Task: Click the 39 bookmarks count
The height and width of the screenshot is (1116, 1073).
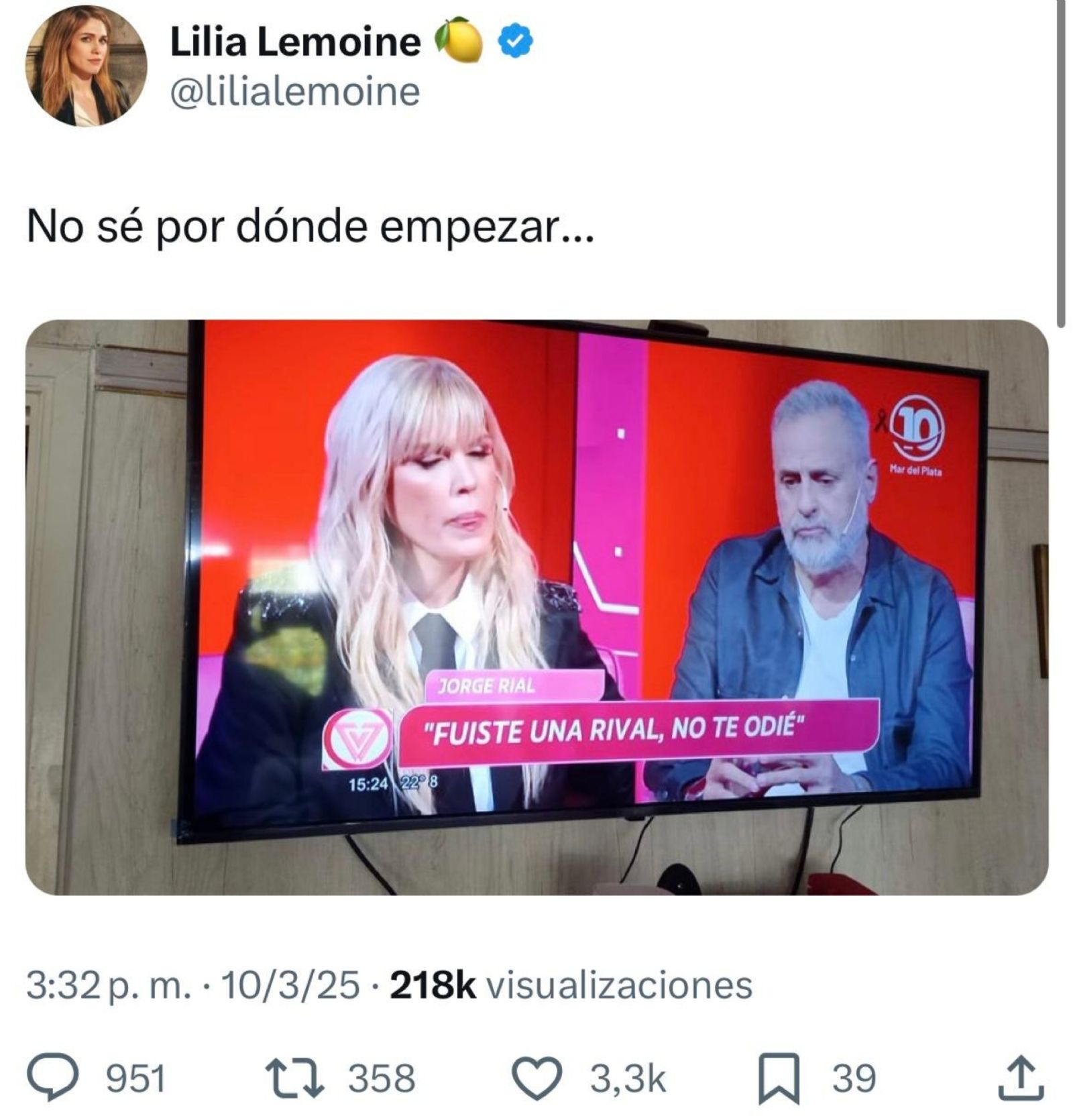Action: (854, 1078)
